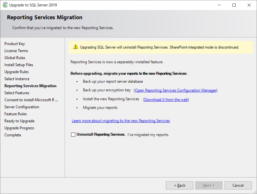Select the Complete step
The width and height of the screenshot is (257, 194).
13,135
